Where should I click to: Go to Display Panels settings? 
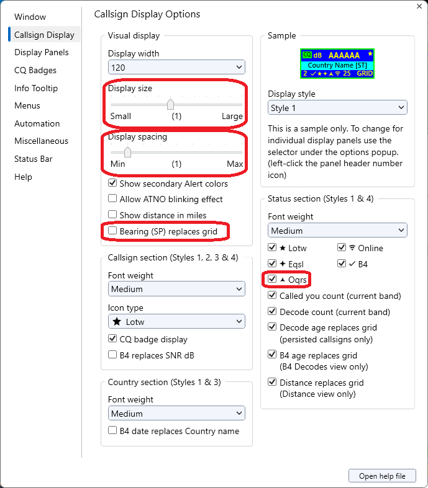42,52
